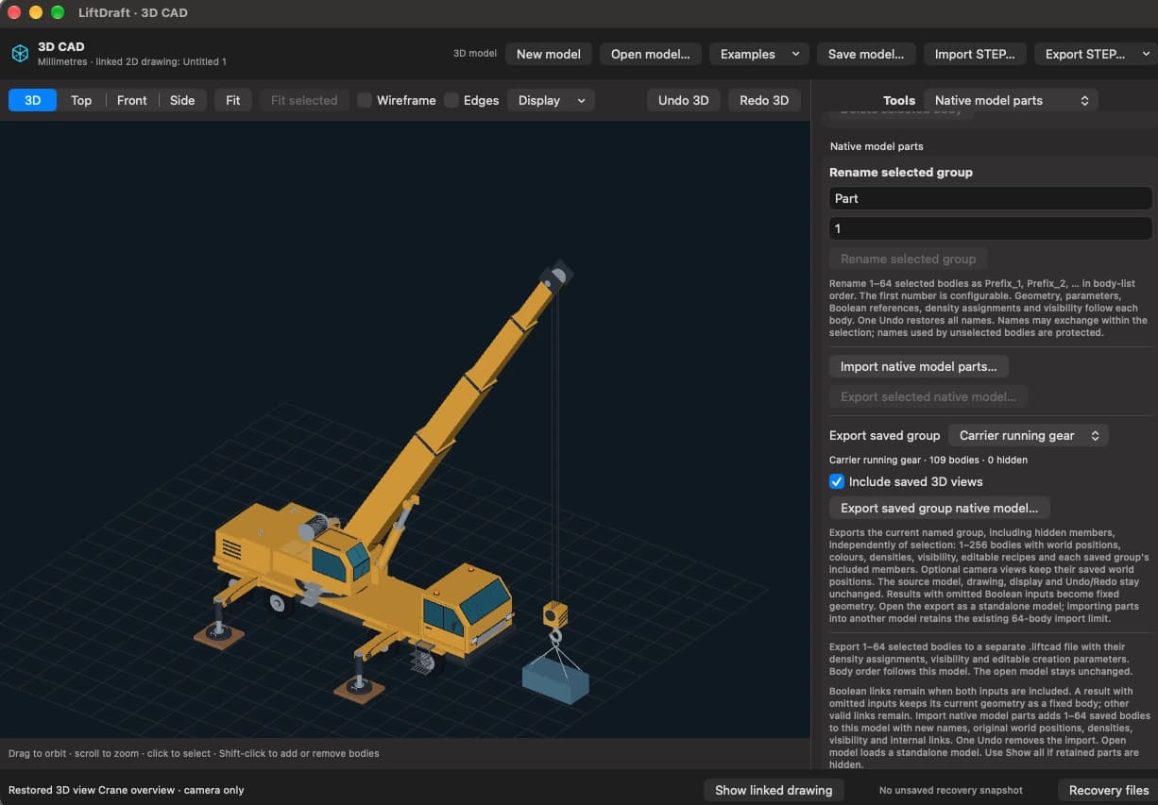Click the 3D CAD cube icon
Viewport: 1158px width, 805px height.
click(20, 54)
